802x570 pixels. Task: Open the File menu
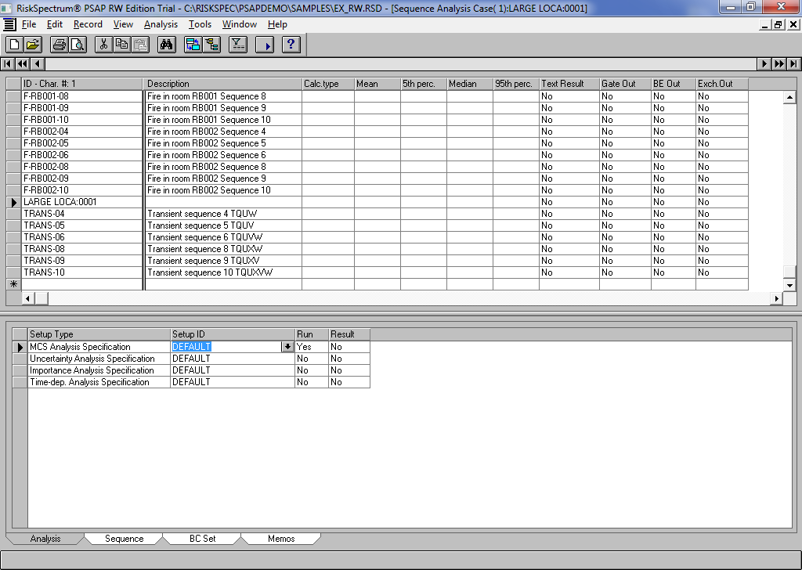point(29,24)
